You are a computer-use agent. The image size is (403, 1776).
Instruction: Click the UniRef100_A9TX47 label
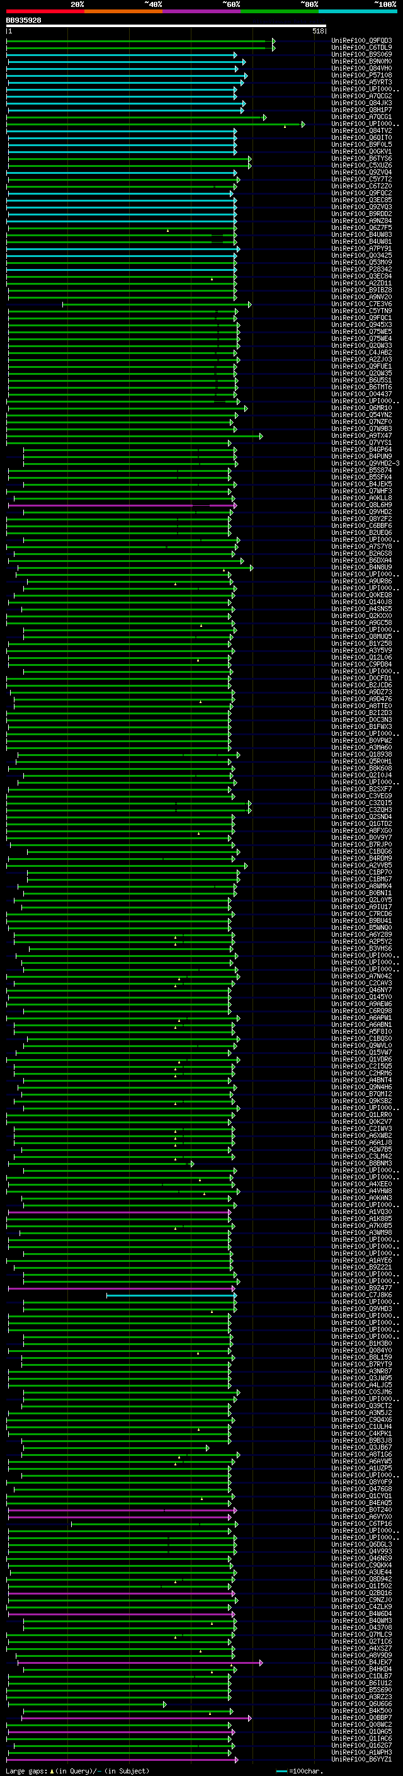(x=361, y=436)
